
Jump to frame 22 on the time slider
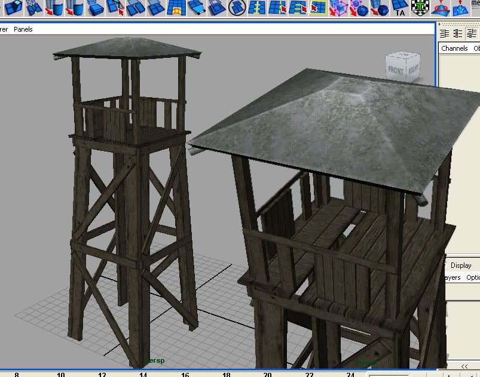click(309, 375)
